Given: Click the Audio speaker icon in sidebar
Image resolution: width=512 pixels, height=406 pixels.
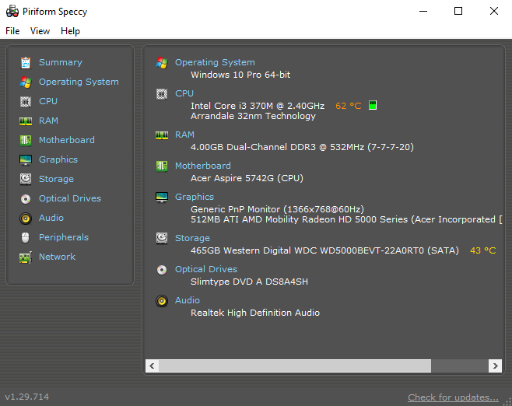Looking at the screenshot, I should pos(26,219).
